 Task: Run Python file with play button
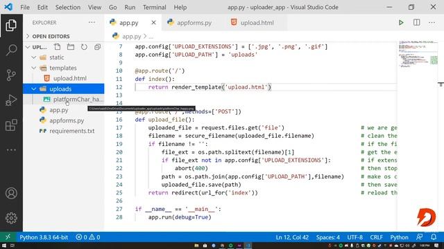[x=401, y=23]
